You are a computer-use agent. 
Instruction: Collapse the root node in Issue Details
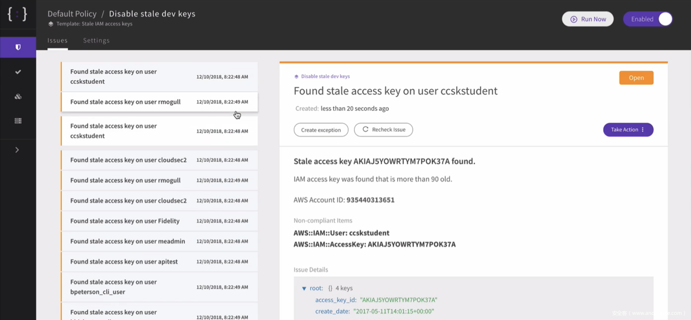click(304, 288)
